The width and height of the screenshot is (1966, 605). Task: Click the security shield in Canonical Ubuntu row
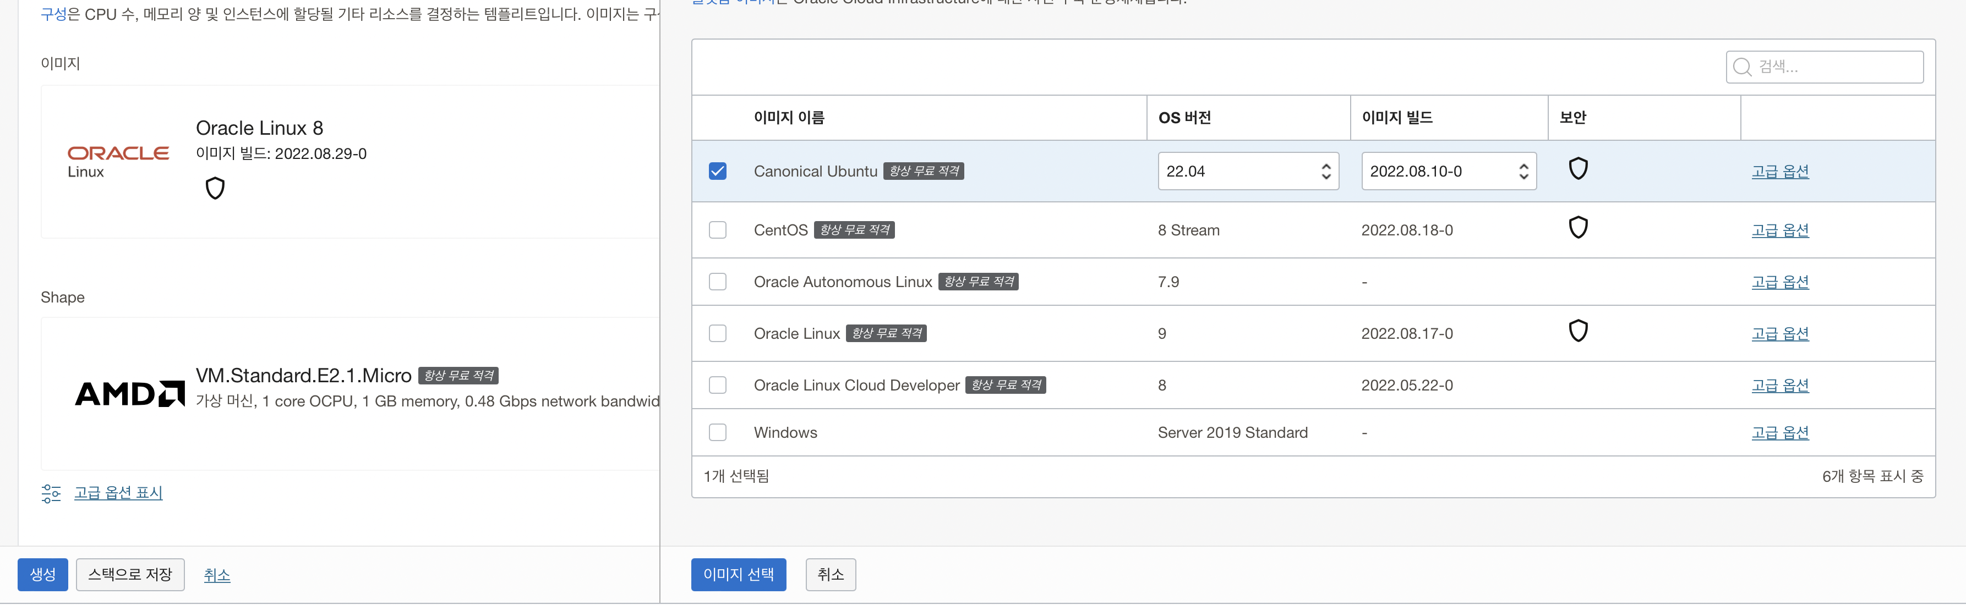click(1579, 168)
